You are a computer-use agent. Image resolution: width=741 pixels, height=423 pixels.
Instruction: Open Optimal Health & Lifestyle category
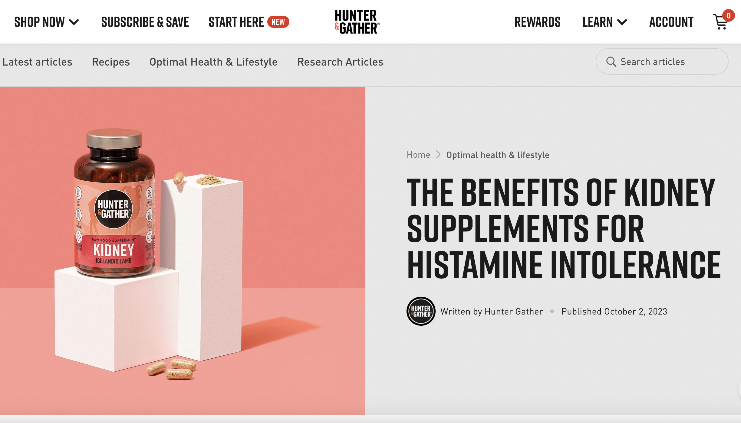tap(213, 62)
